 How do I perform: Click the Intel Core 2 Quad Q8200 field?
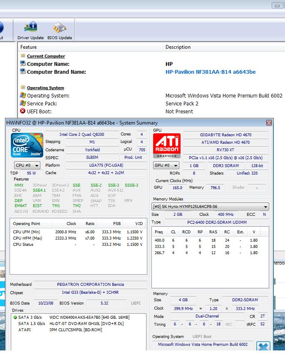[82, 134]
